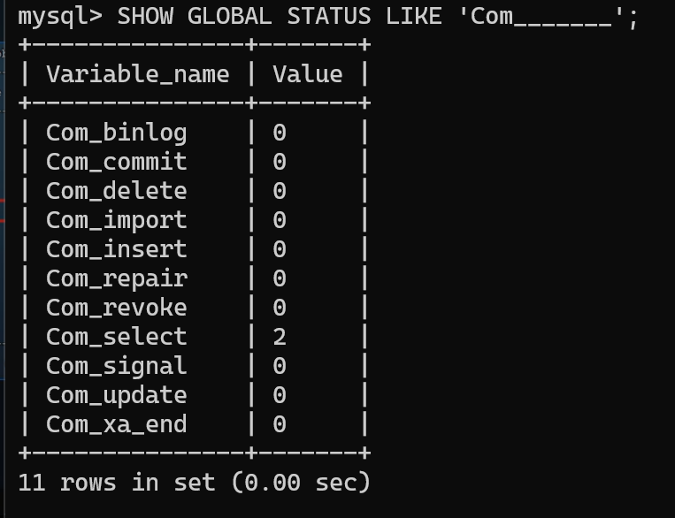Viewport: 675px width, 518px height.
Task: Select the Com_commit variable name
Action: click(116, 162)
